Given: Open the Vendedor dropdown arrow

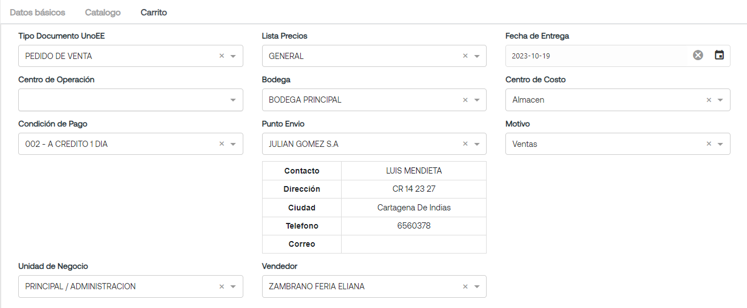Looking at the screenshot, I should click(x=476, y=286).
